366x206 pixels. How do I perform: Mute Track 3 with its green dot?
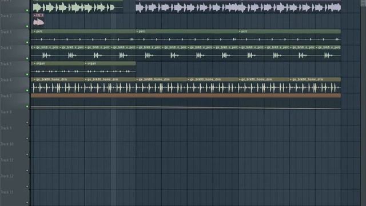pyautogui.click(x=27, y=42)
